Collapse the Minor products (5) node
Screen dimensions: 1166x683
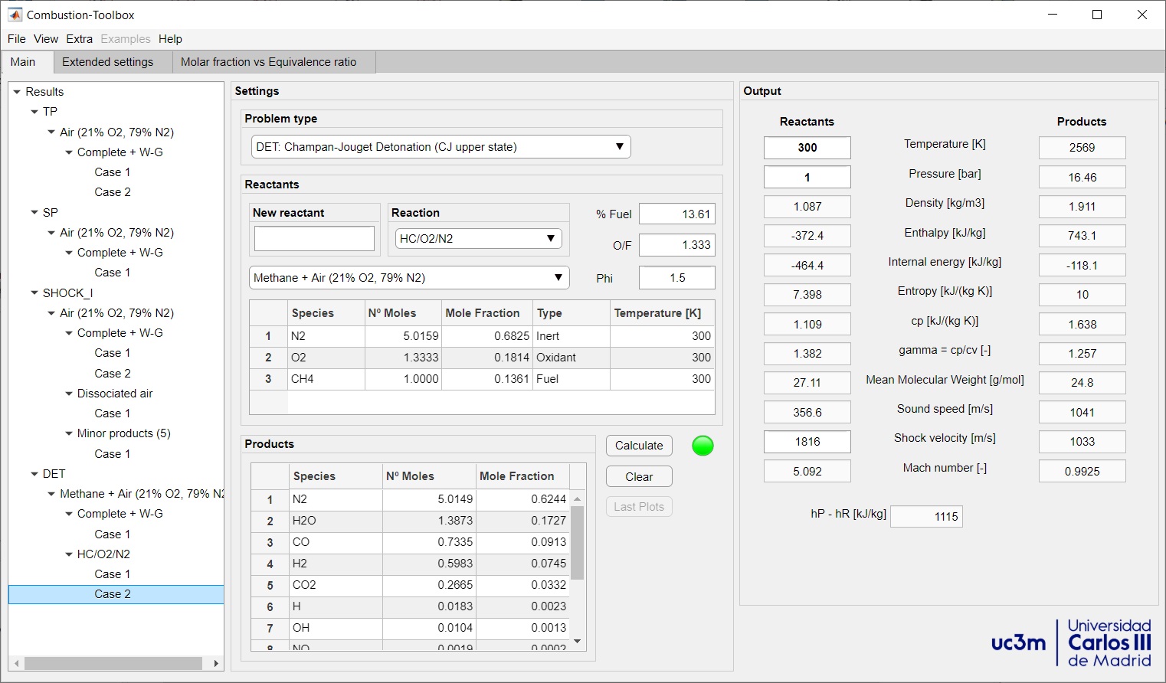tap(69, 433)
